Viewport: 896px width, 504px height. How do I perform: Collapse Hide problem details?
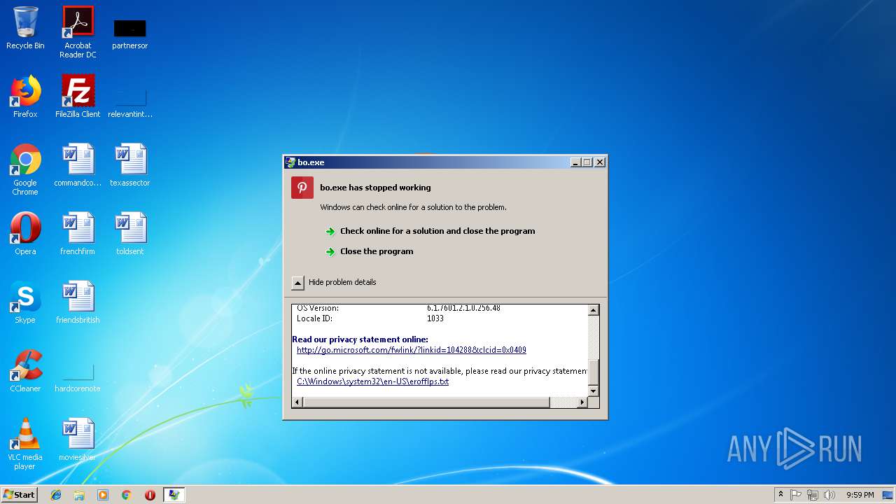click(334, 282)
